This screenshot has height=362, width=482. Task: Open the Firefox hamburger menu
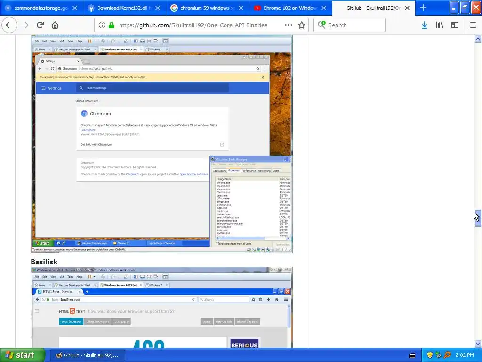pyautogui.click(x=473, y=25)
